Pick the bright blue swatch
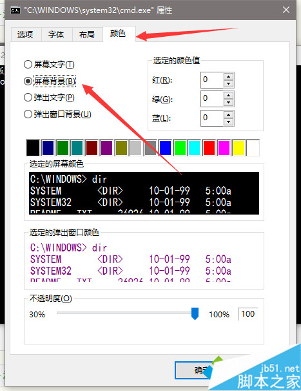This screenshot has width=301, height=391. [x=165, y=147]
